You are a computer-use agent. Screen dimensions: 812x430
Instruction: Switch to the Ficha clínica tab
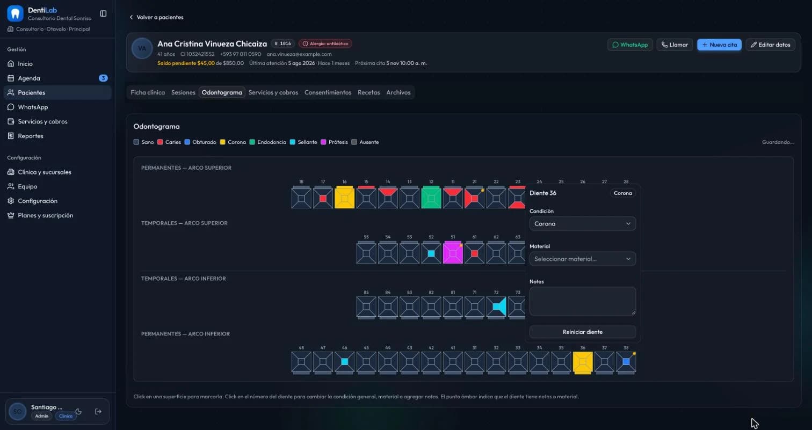(148, 92)
